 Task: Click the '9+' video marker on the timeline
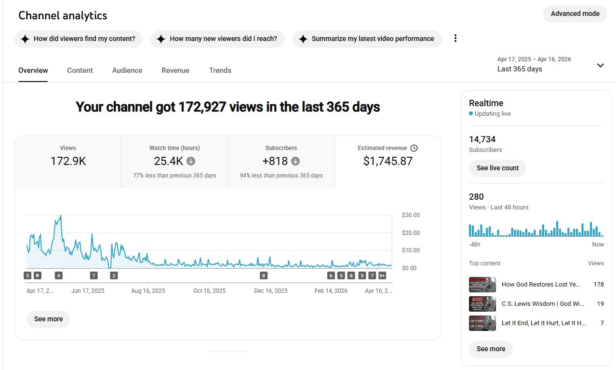coord(382,275)
